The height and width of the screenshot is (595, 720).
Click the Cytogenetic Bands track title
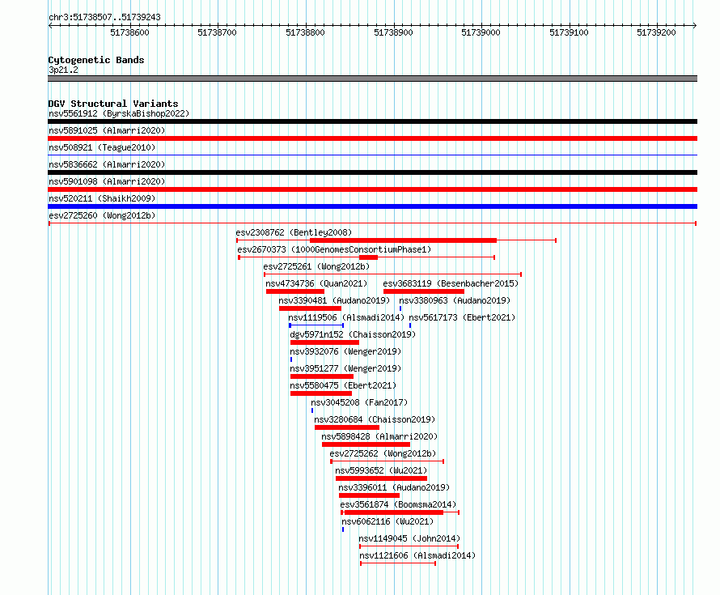pyautogui.click(x=96, y=60)
